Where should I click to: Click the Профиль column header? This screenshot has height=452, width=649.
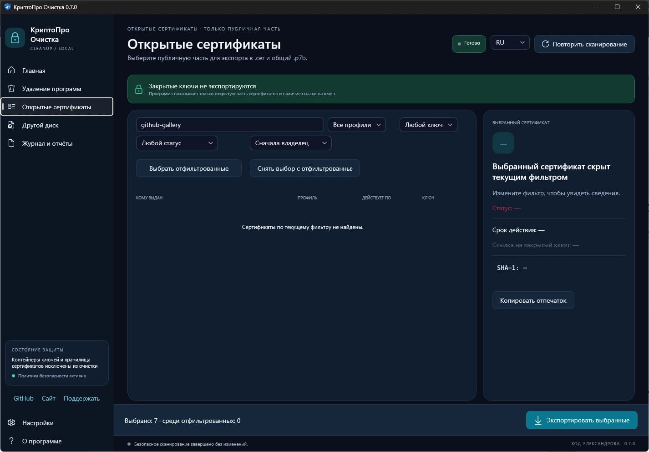tap(307, 198)
